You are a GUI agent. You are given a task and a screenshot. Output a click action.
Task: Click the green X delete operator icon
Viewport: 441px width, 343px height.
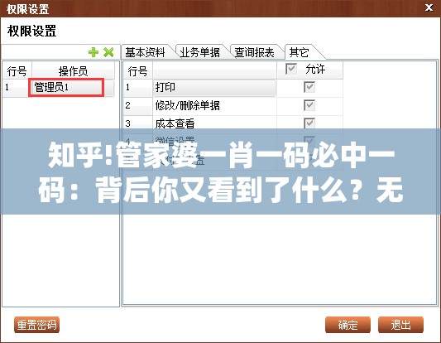tap(108, 52)
